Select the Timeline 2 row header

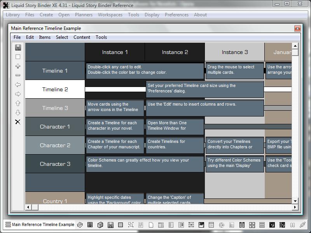[55, 89]
